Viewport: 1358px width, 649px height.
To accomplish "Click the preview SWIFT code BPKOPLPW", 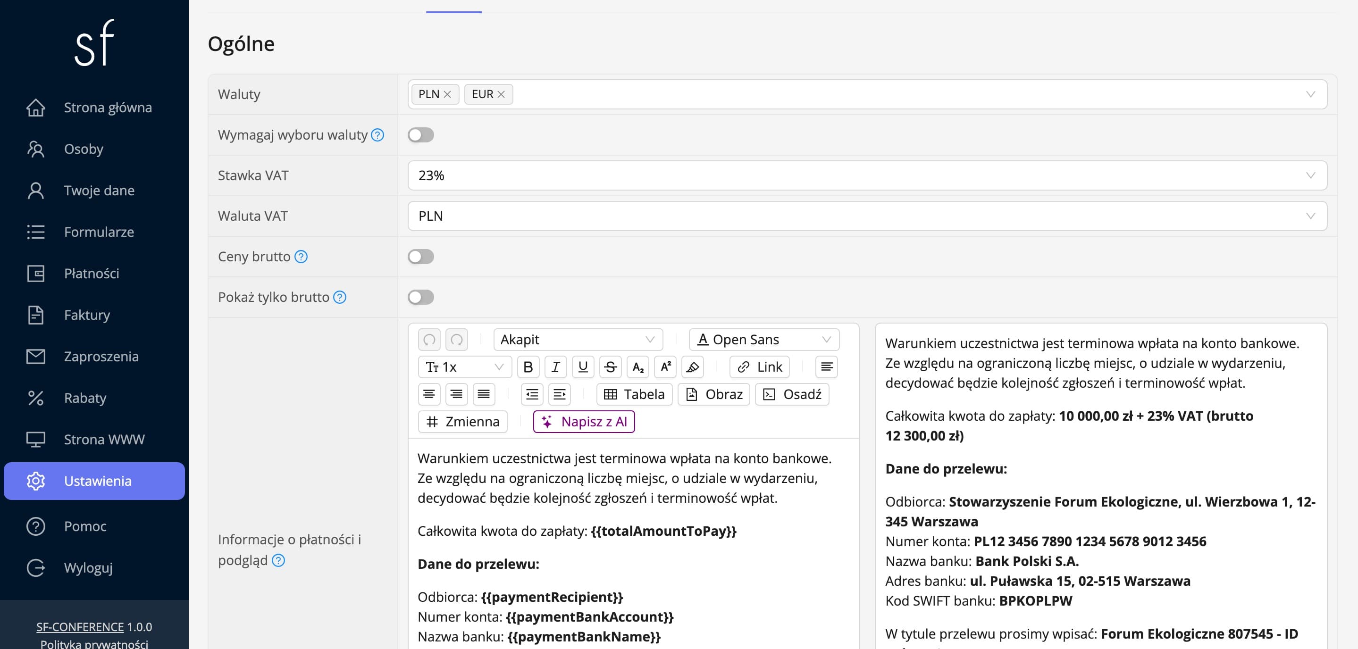I will point(1035,601).
